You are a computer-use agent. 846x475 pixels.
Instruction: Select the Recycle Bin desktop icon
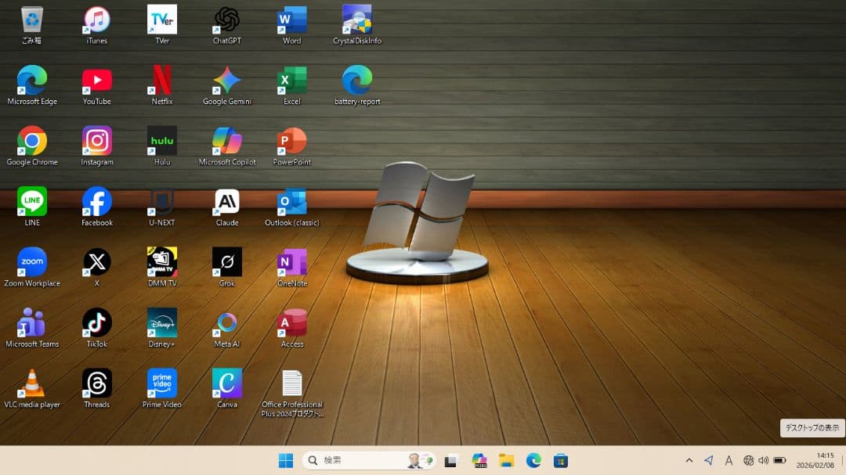[32, 20]
